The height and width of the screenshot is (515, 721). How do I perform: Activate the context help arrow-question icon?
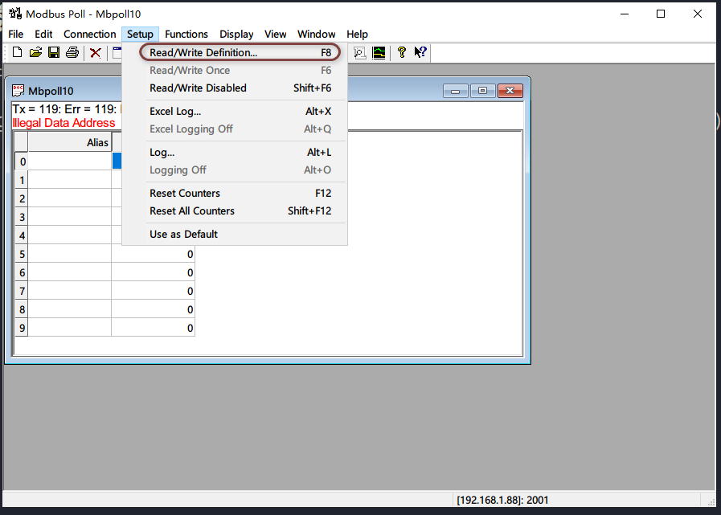pos(420,52)
